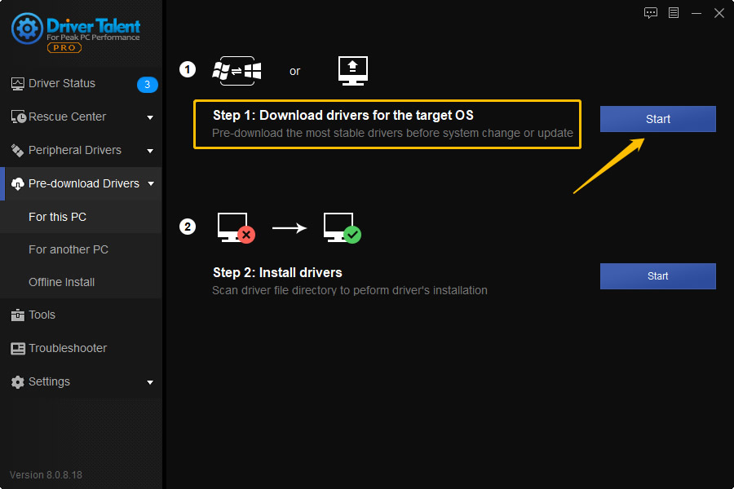Click the monitor with green checkmark icon

pos(343,228)
